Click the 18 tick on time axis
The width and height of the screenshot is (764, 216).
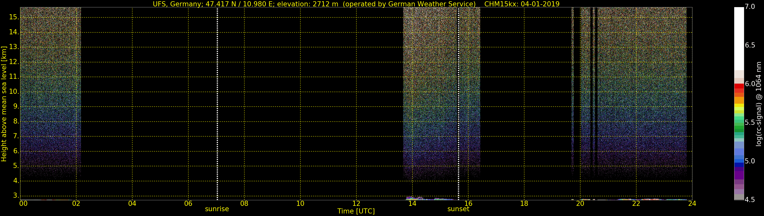coord(524,204)
